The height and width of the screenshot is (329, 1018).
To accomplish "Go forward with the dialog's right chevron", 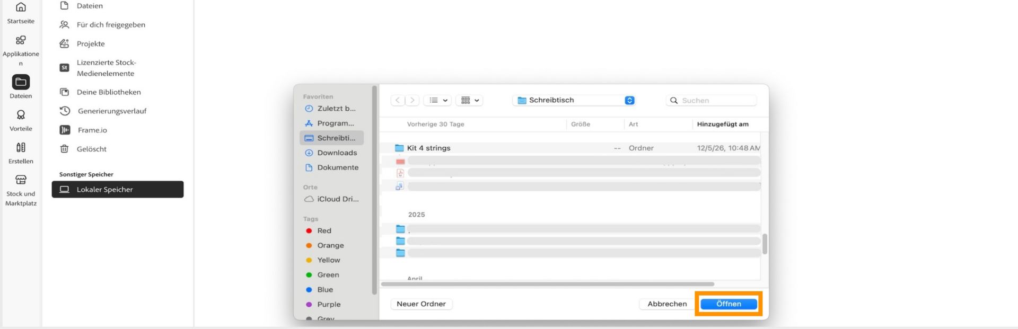I will coord(413,100).
